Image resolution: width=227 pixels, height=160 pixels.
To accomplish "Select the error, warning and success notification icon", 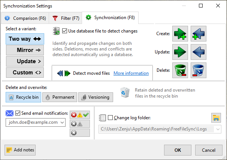I will tap(80, 115).
